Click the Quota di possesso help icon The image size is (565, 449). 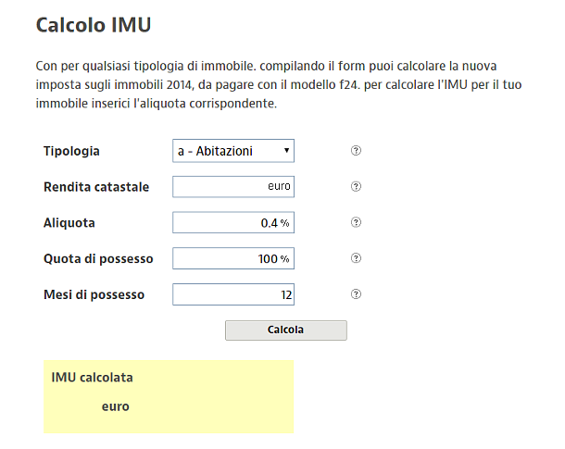click(356, 259)
